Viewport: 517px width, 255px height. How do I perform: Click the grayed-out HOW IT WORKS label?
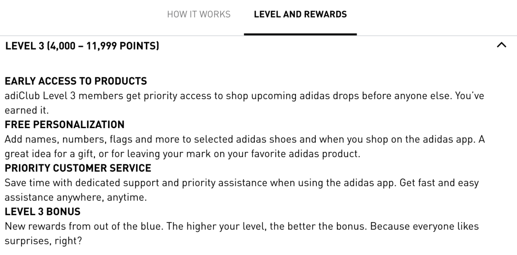199,14
